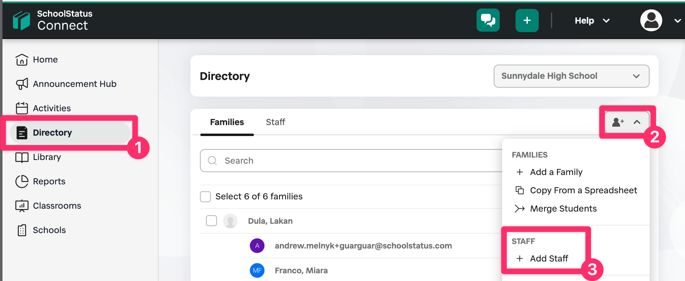Viewport: 685px width, 281px height.
Task: Check Select 6 of 6 families
Action: tap(206, 197)
